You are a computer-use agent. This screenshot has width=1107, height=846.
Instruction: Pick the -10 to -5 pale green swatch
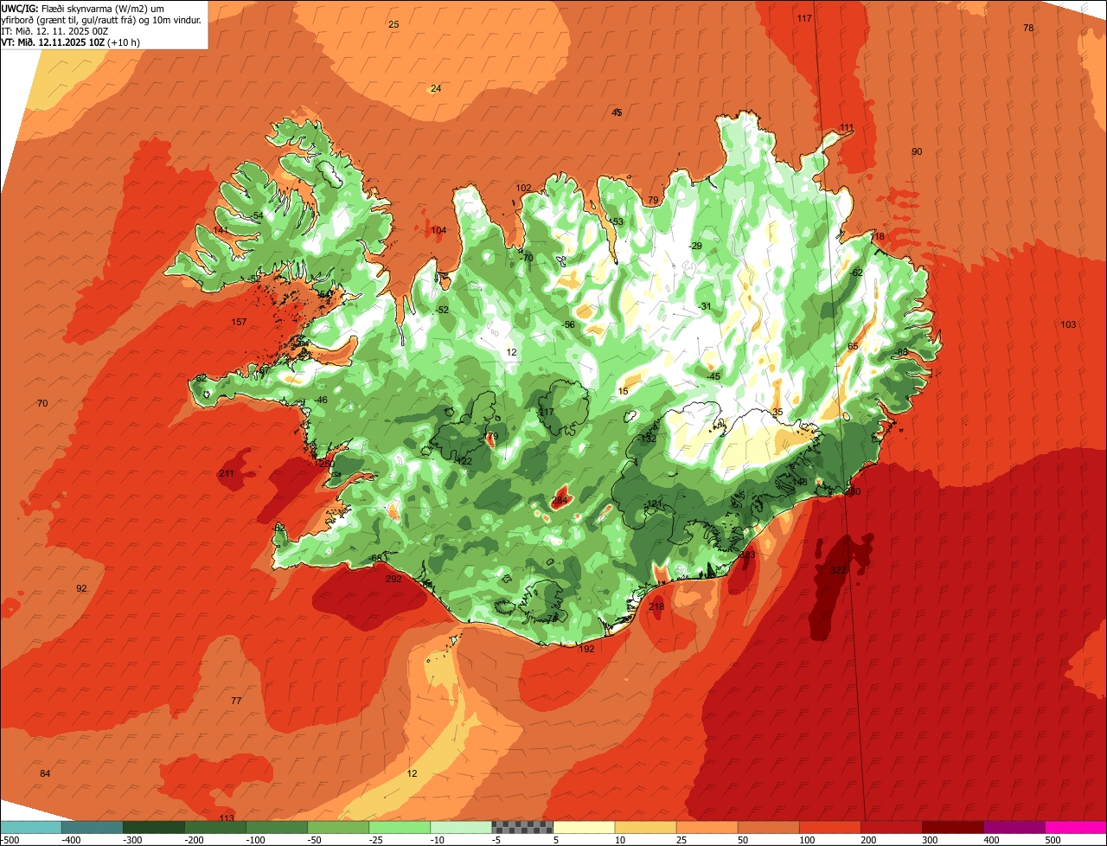[x=460, y=827]
